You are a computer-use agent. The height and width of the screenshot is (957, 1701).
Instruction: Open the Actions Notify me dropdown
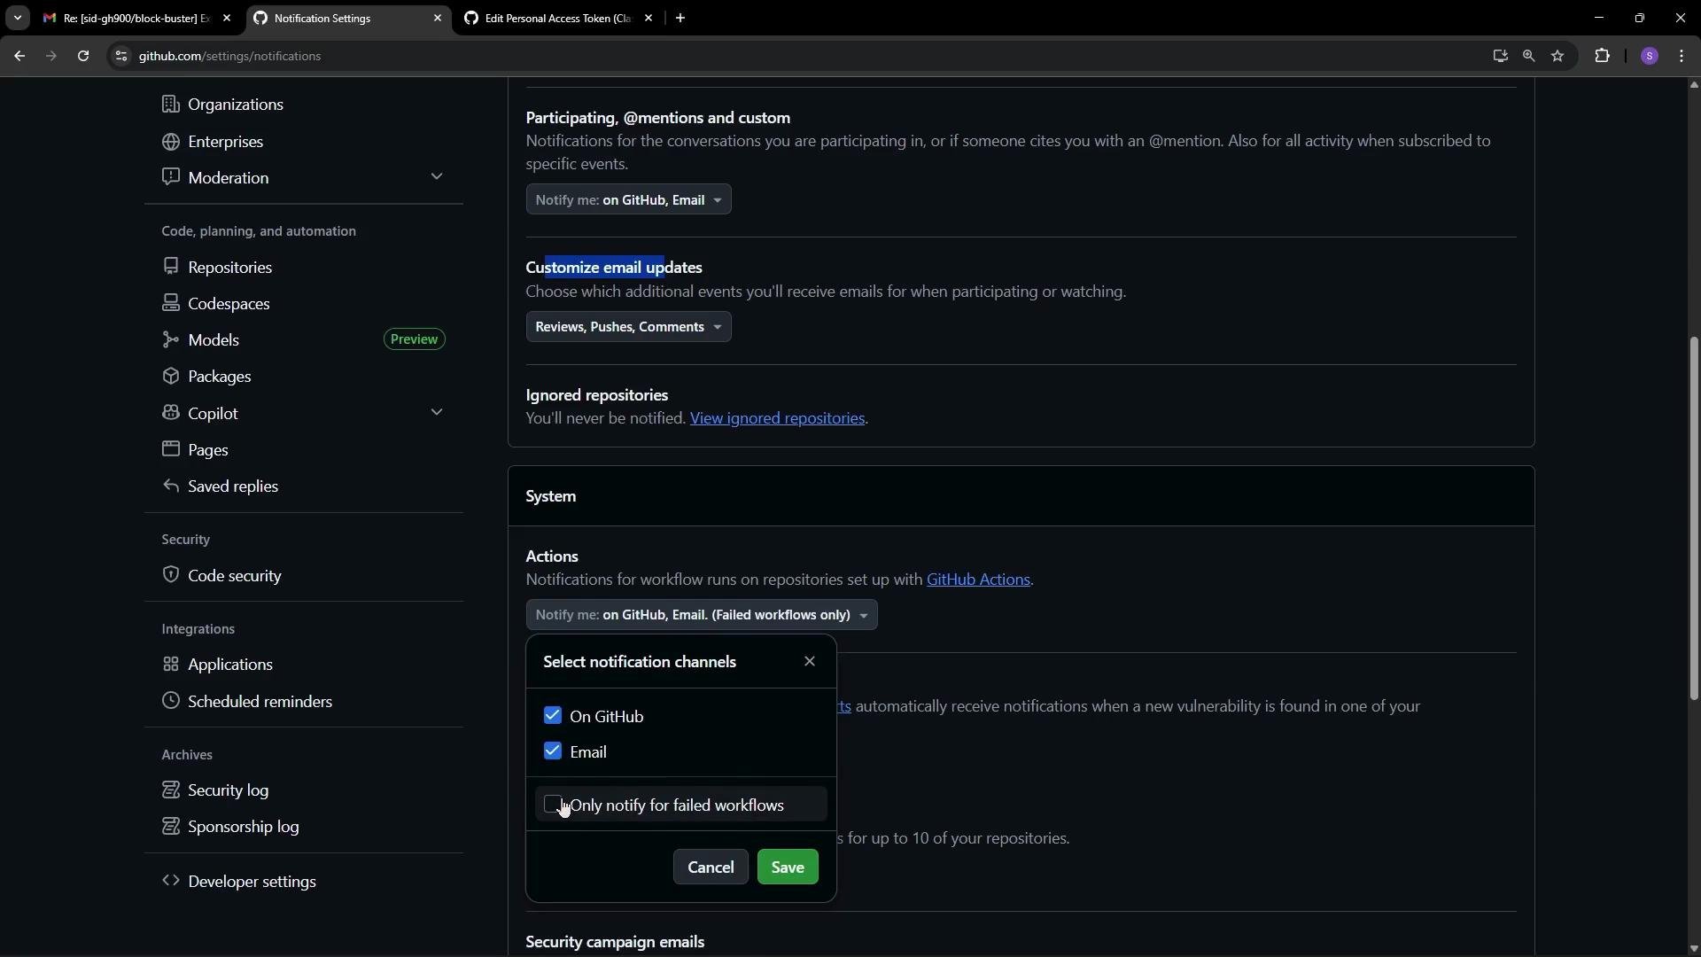(701, 615)
